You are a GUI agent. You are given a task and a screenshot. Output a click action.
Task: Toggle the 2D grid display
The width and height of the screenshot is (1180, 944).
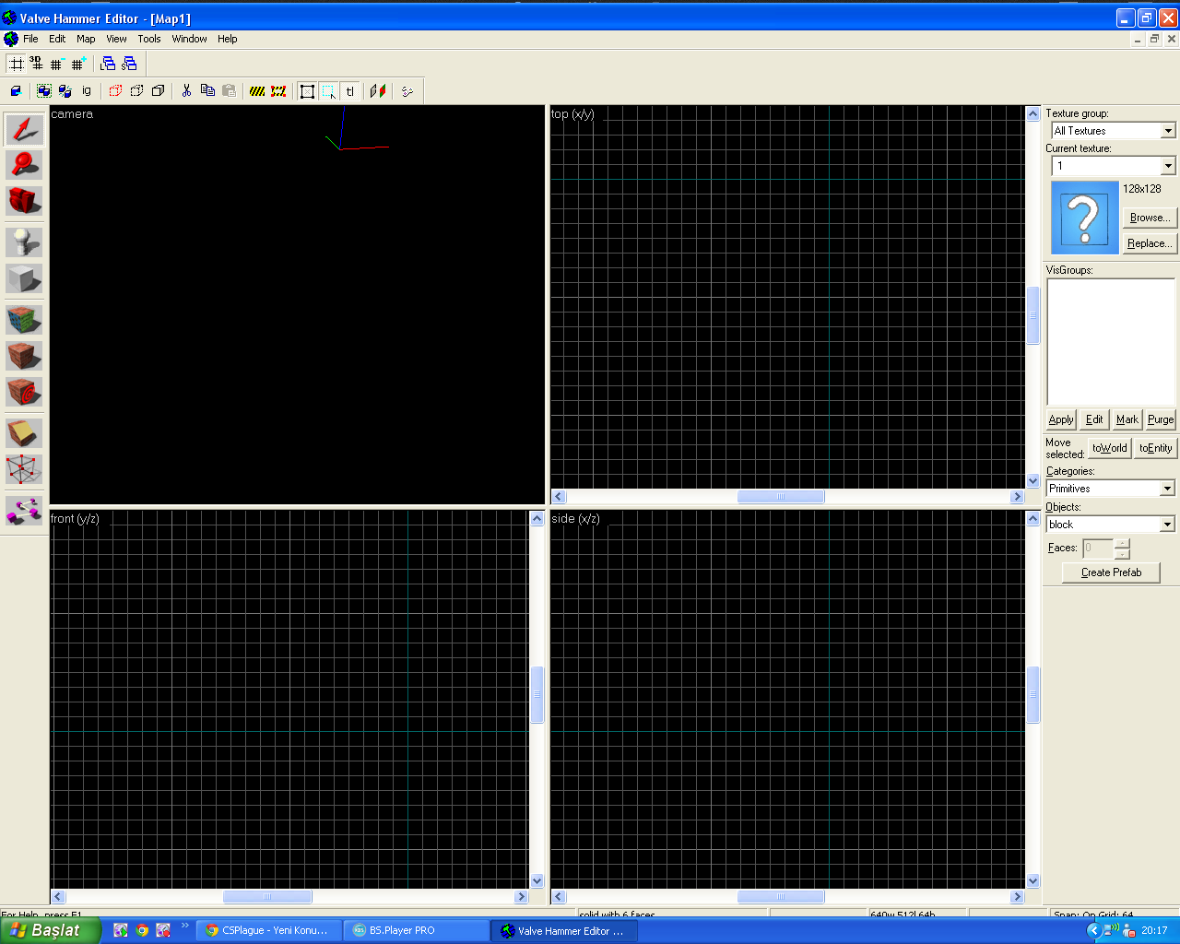click(16, 64)
